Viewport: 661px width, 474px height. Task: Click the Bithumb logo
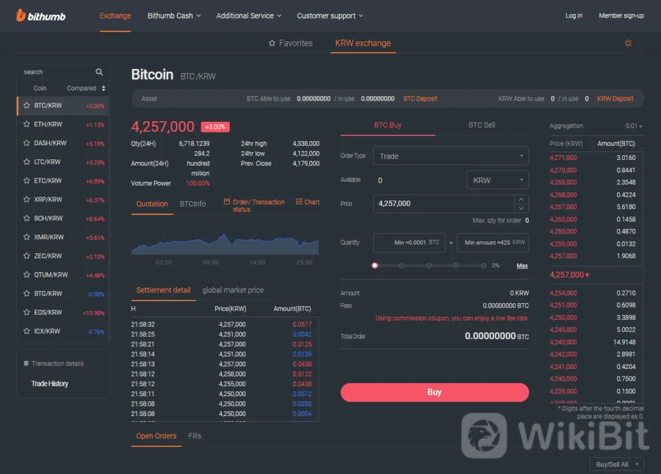[x=41, y=15]
